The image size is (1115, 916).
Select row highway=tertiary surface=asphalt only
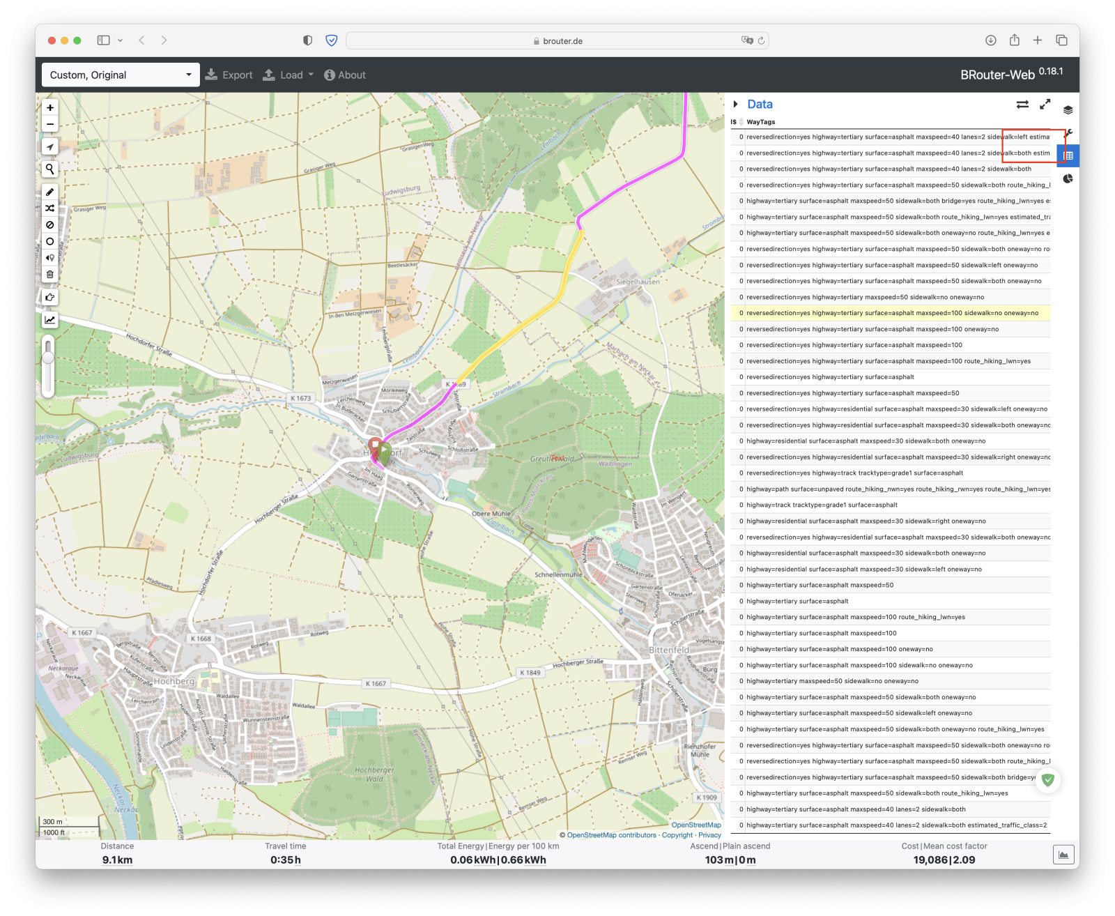coord(890,601)
